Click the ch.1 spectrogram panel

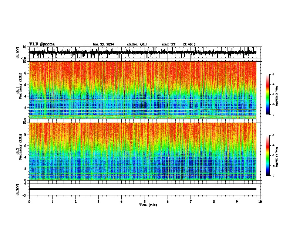pos(143,90)
